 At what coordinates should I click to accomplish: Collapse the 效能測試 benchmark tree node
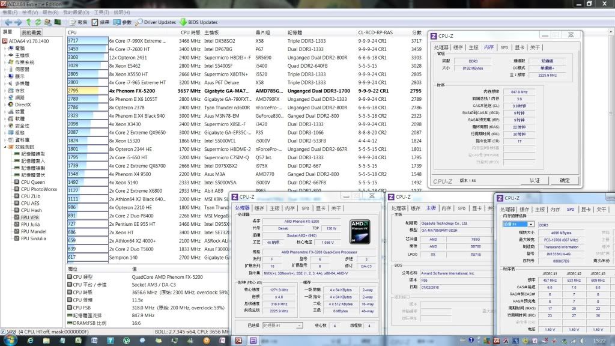(5, 147)
